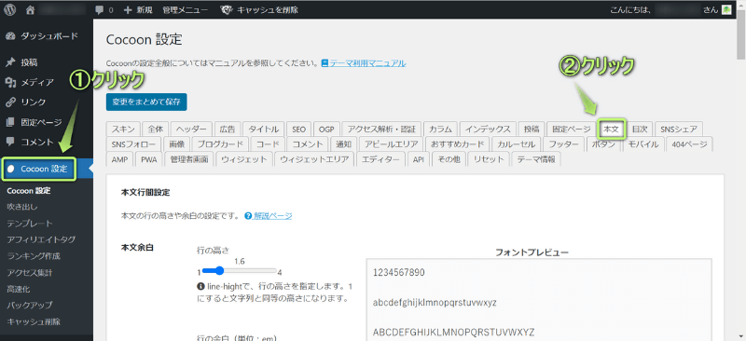Switch to 目次 tab
The width and height of the screenshot is (746, 341).
coord(640,129)
